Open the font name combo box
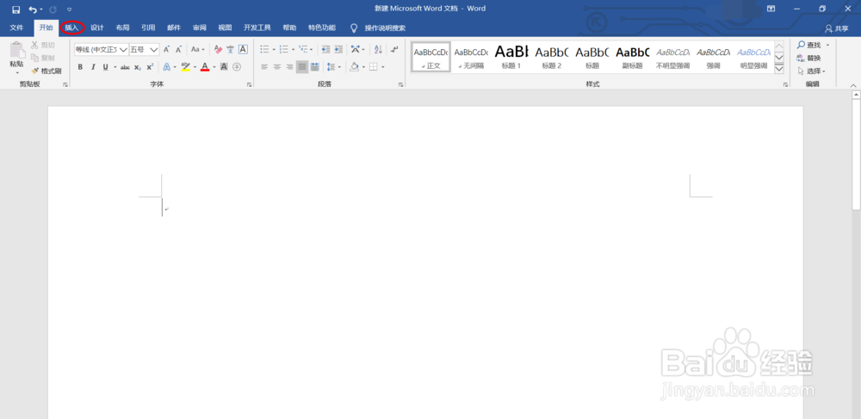The width and height of the screenshot is (861, 419). point(102,49)
